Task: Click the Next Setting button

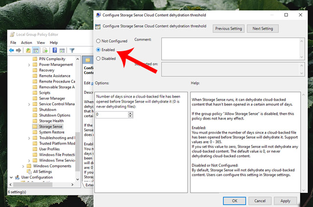Action: (x=263, y=29)
